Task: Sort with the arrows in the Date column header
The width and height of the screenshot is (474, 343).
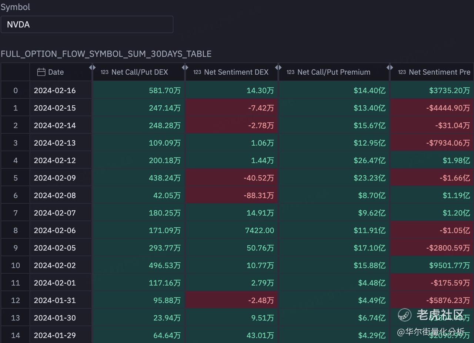Action: pyautogui.click(x=92, y=68)
